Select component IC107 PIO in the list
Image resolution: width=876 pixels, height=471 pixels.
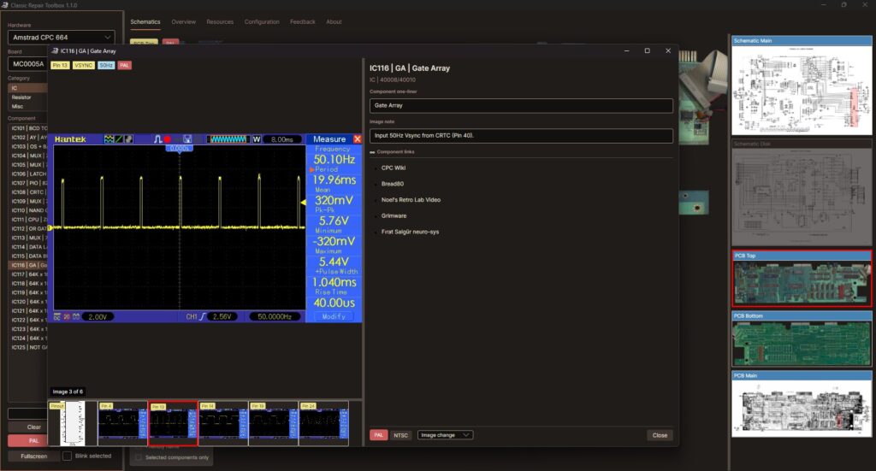pyautogui.click(x=29, y=183)
